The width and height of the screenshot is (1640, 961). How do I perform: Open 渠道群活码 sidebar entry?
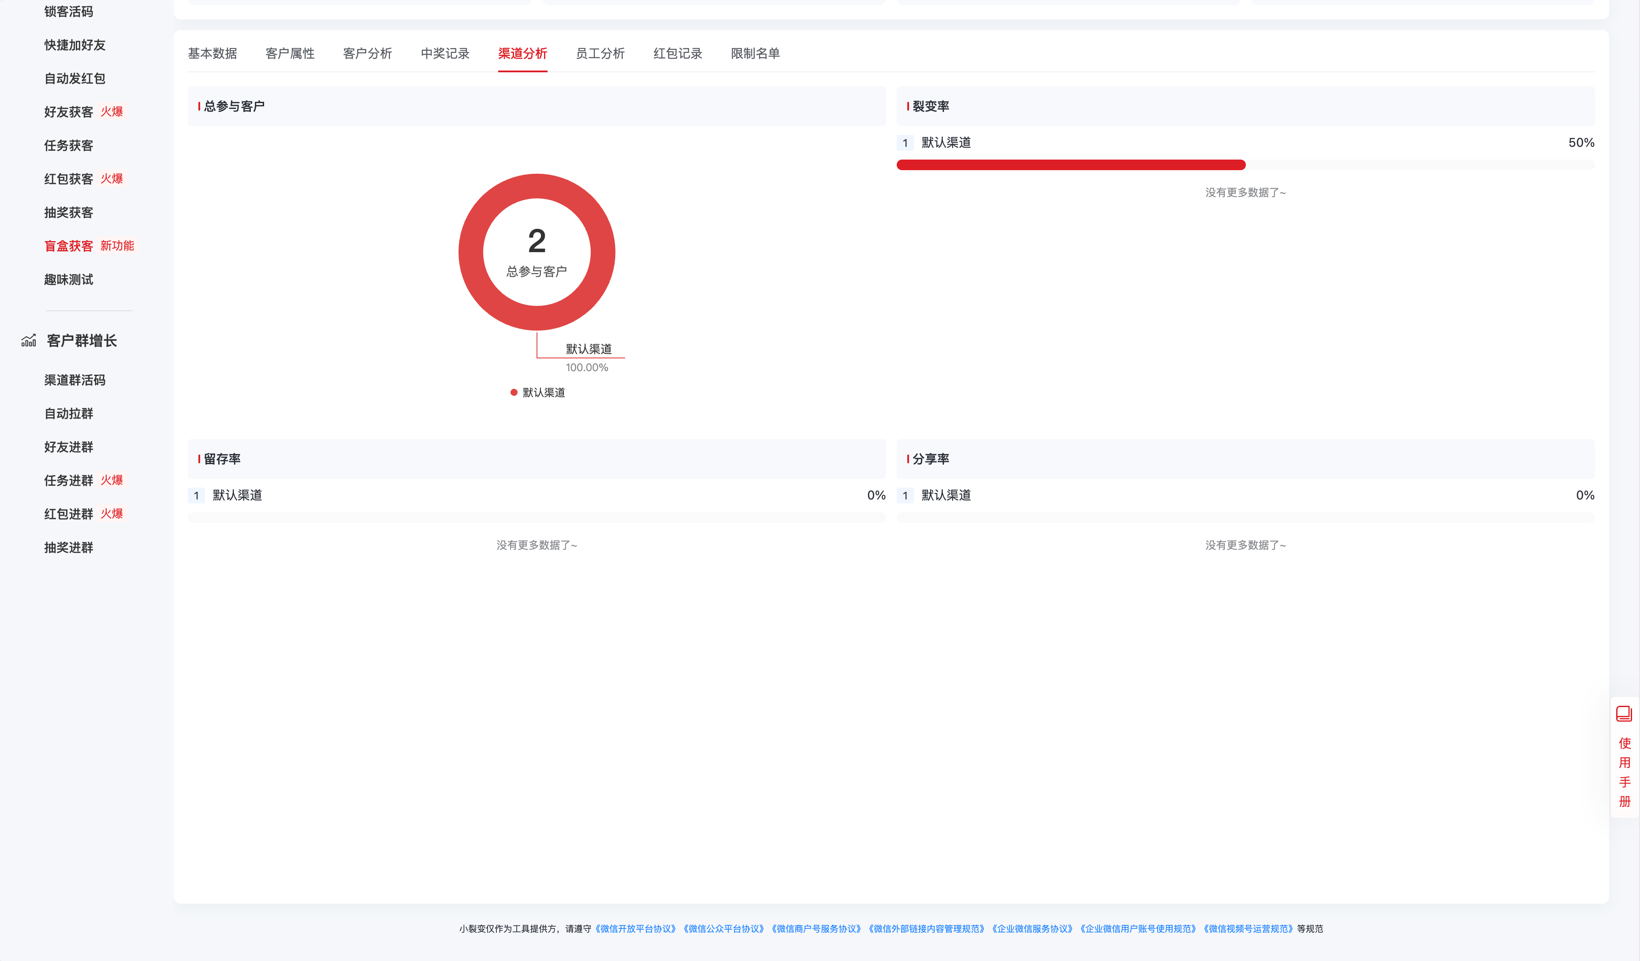(74, 380)
